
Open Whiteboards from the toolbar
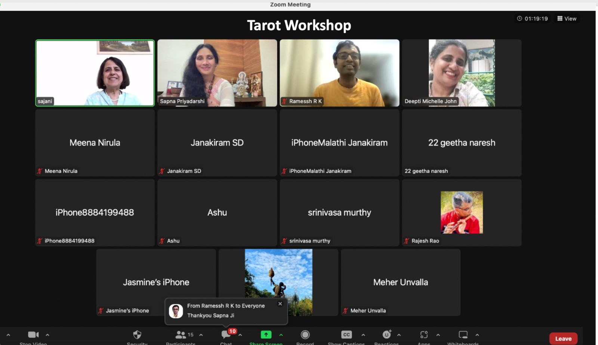(463, 335)
